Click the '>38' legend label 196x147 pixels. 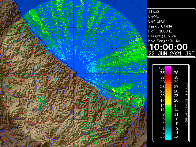pyautogui.click(x=161, y=68)
